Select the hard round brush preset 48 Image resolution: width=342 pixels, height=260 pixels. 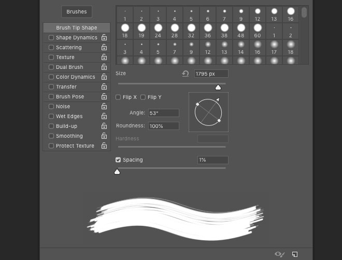click(x=241, y=28)
